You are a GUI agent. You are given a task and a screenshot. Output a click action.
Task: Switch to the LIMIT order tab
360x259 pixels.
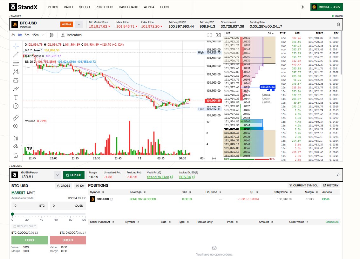tap(31, 193)
